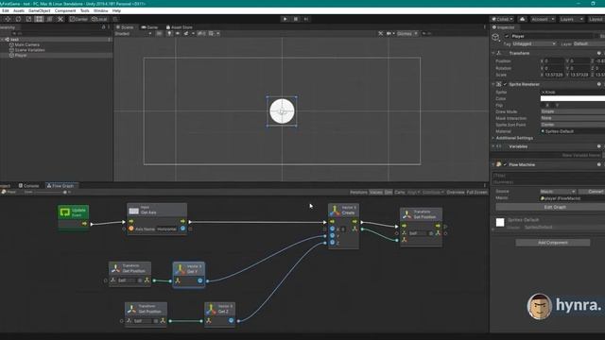
Task: Collapse the test scene in Hierarchy
Action: pos(2,40)
